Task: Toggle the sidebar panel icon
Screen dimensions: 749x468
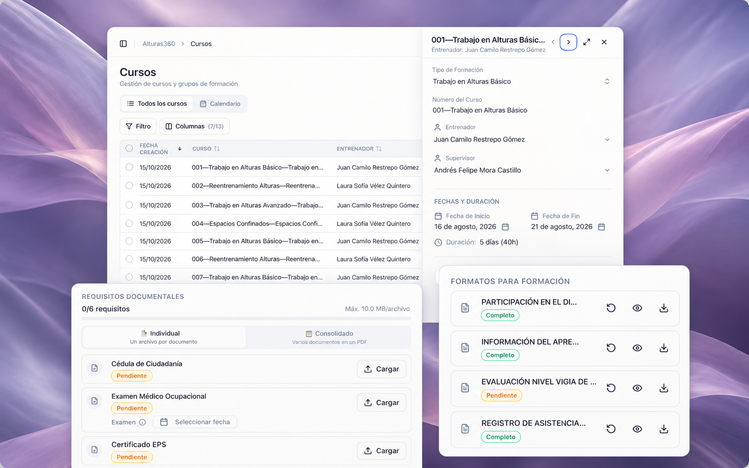Action: click(123, 43)
